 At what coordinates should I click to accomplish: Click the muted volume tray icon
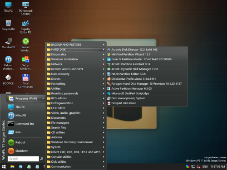pyautogui.click(x=198, y=167)
